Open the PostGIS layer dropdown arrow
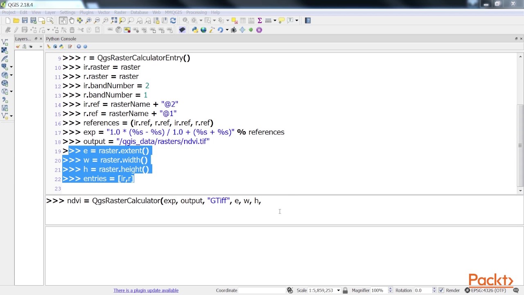 click(x=11, y=67)
